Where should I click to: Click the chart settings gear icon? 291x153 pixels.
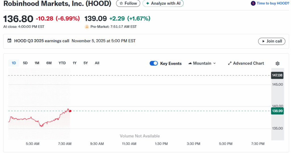pos(277,63)
